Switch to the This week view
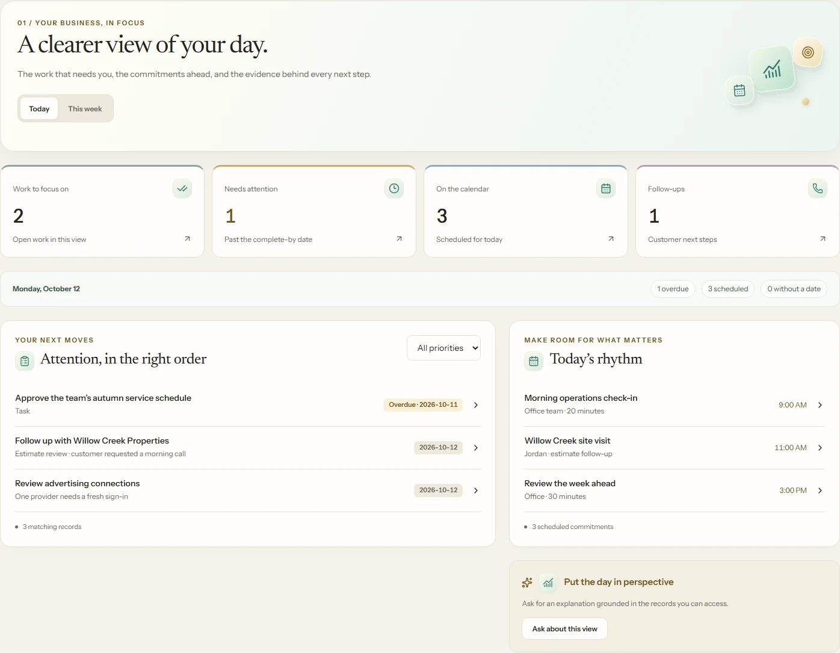This screenshot has width=840, height=653. (85, 108)
